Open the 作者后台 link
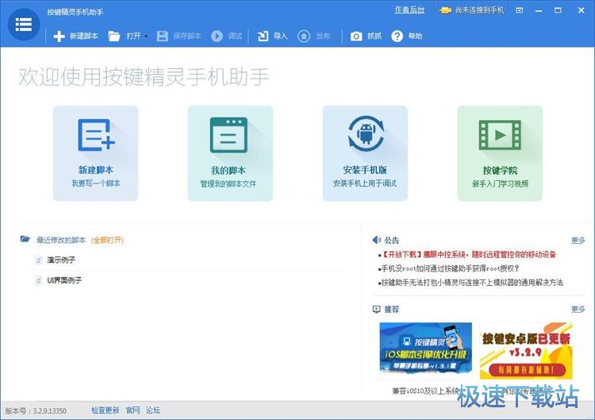The image size is (595, 420). [409, 10]
